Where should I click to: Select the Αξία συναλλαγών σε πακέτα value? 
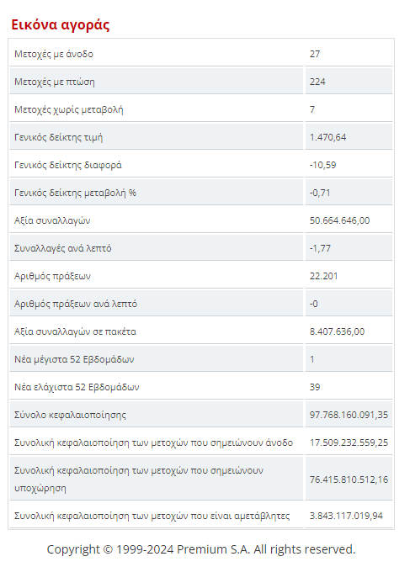338,331
